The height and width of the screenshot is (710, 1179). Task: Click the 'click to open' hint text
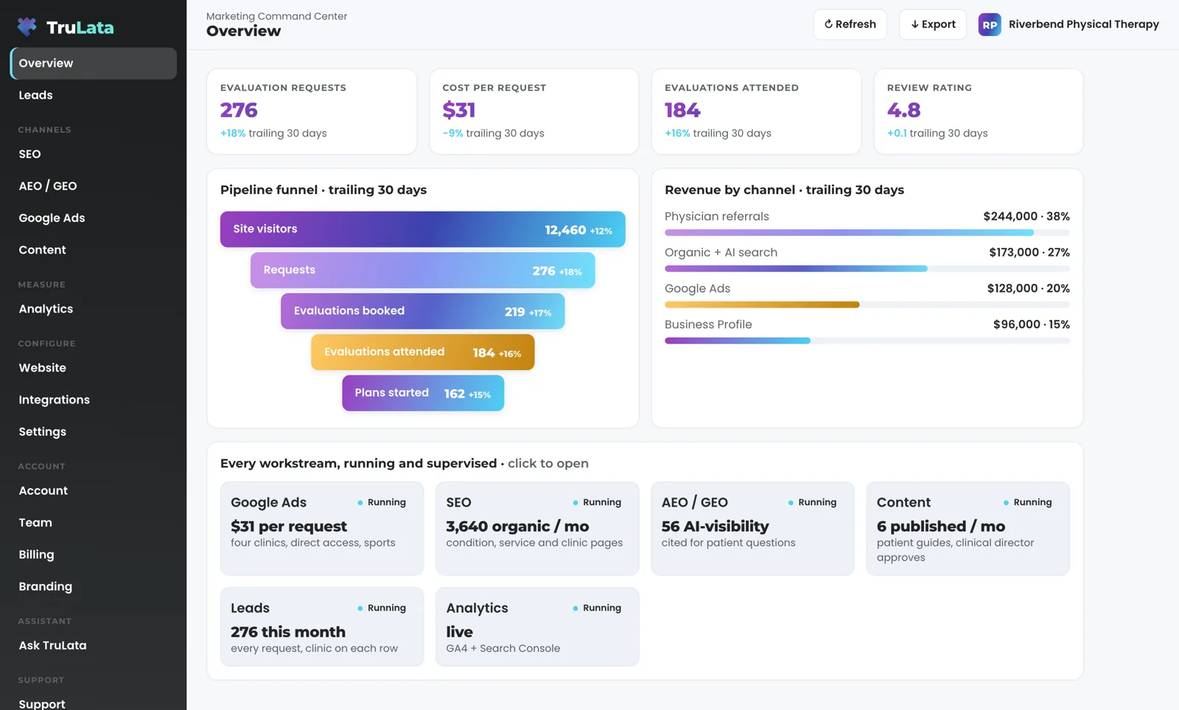pyautogui.click(x=548, y=464)
